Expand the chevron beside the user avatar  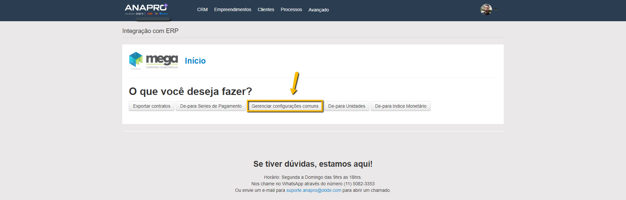click(496, 9)
